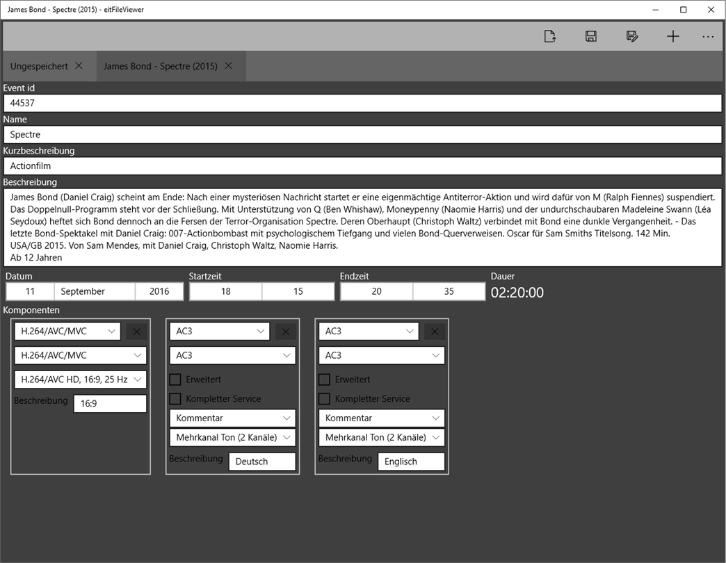Select Startzeit hour 18

pyautogui.click(x=226, y=291)
